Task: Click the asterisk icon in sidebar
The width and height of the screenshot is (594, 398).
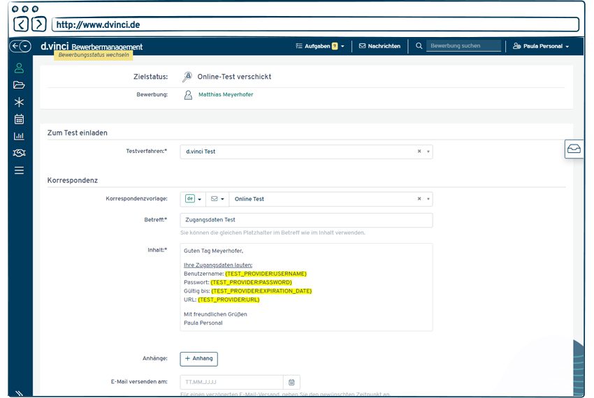Action: pyautogui.click(x=19, y=102)
